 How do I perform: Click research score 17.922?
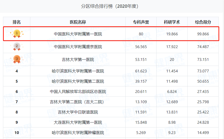tap(172, 47)
